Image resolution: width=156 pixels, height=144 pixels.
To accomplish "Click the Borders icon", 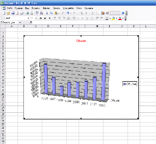I will click(107, 18).
